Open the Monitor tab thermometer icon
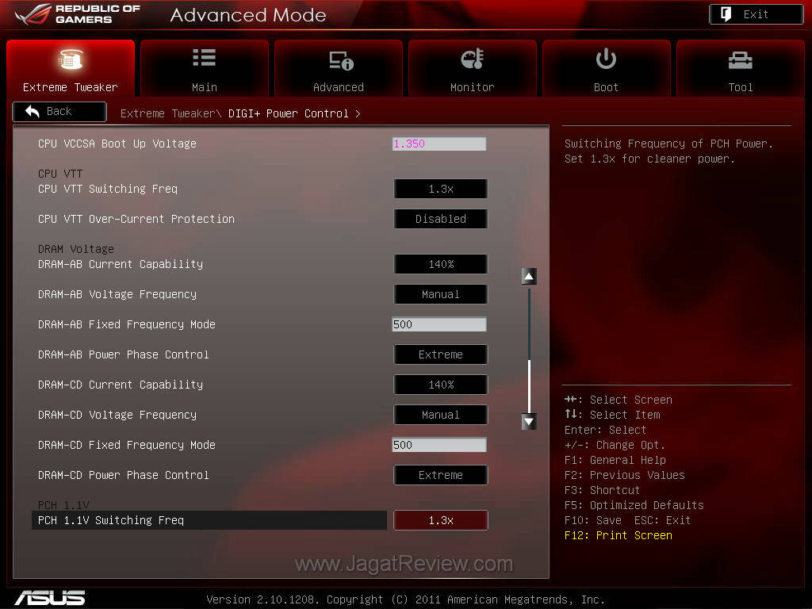 click(472, 59)
